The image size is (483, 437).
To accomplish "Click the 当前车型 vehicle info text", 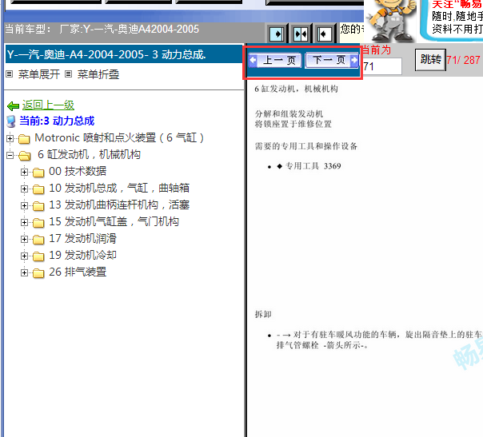I will coord(102,30).
